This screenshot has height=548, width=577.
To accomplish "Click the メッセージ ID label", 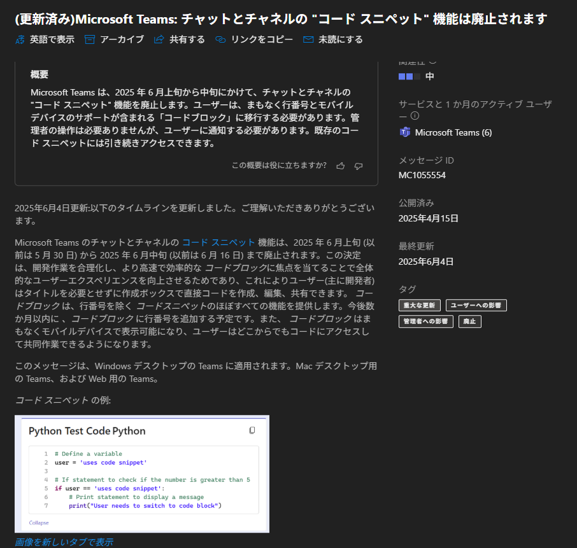I will click(x=426, y=160).
